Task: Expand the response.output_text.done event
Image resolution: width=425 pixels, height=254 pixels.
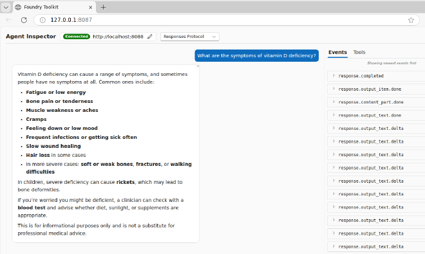Action: coord(376,115)
